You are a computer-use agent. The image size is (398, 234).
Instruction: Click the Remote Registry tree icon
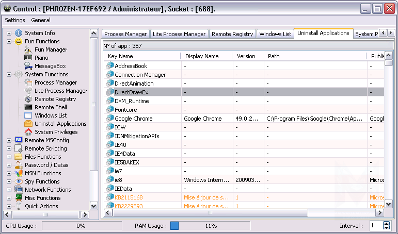click(x=28, y=99)
